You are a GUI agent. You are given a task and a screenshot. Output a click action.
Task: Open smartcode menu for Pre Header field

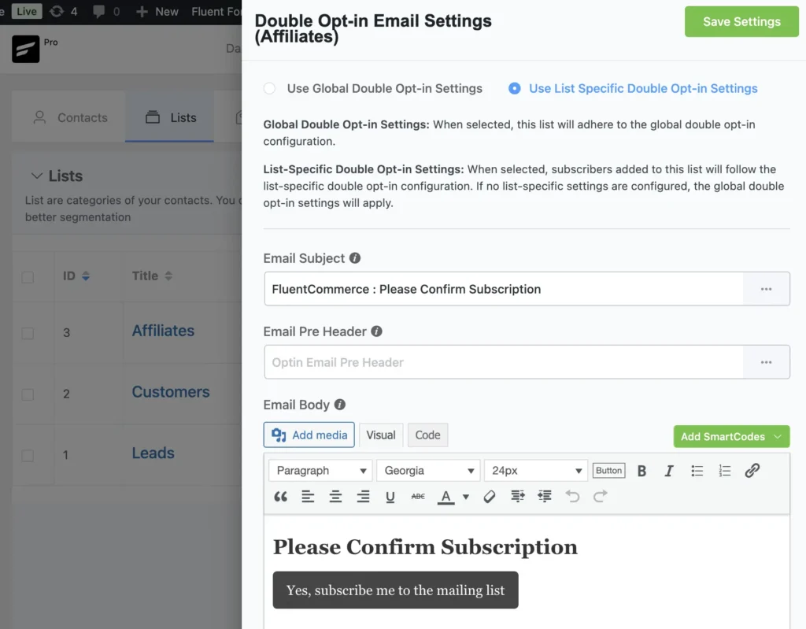click(x=767, y=362)
